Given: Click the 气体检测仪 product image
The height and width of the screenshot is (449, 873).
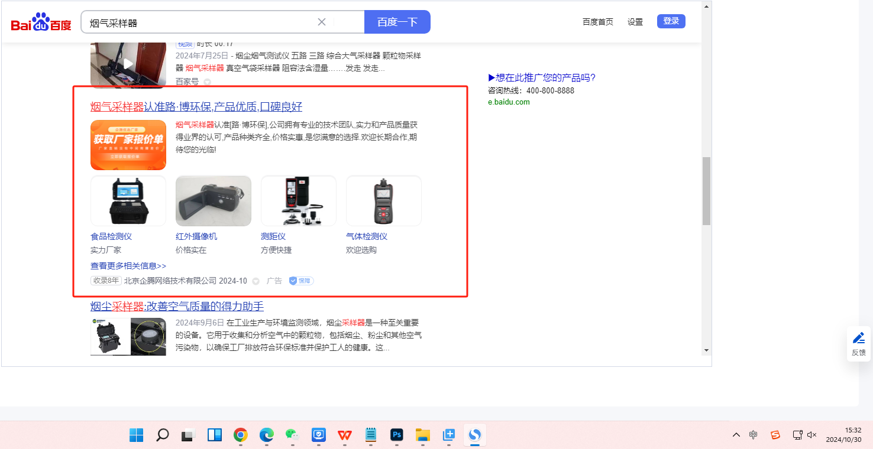Looking at the screenshot, I should [384, 201].
